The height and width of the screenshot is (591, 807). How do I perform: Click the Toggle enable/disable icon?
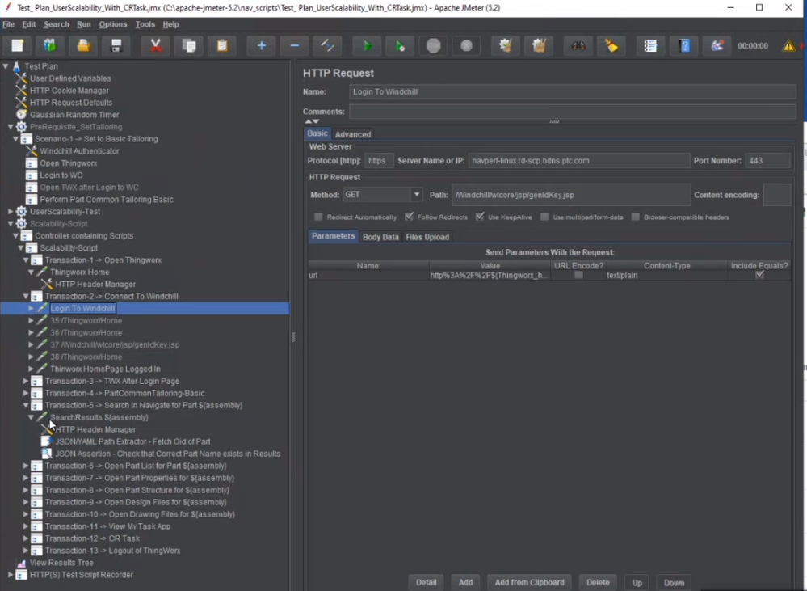327,46
